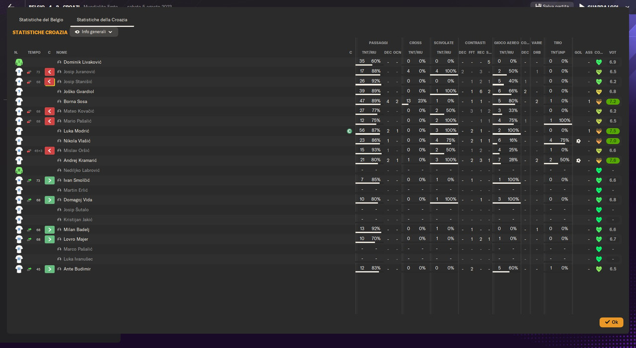Screen dimensions: 636x348
Task: Click the red substituted-off arrow for Josip Stanišić
Action: (x=50, y=82)
